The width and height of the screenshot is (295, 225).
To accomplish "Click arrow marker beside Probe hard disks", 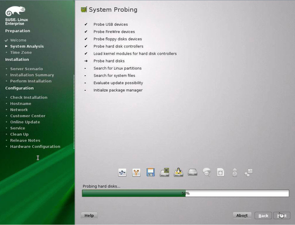I will point(86,61).
